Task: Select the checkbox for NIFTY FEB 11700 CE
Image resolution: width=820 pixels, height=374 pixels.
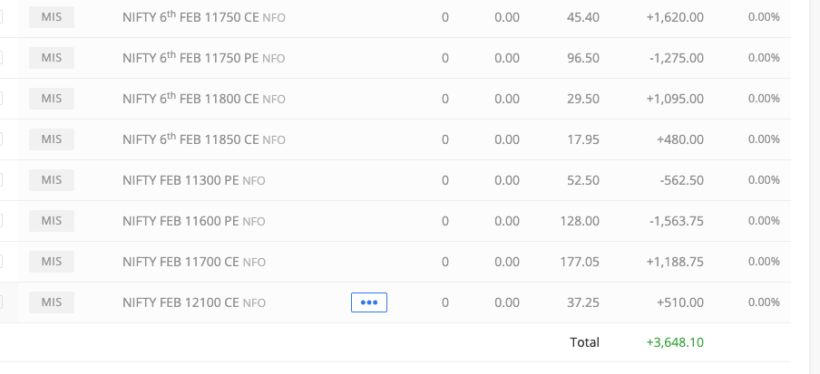Action: [x=0, y=262]
